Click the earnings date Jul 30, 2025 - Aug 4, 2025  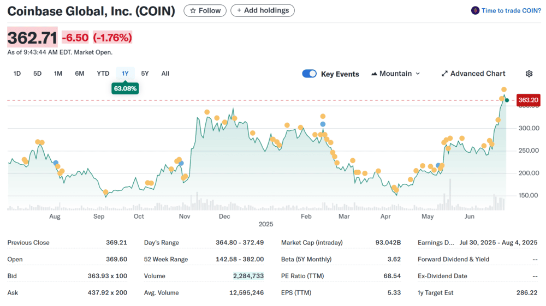point(498,243)
